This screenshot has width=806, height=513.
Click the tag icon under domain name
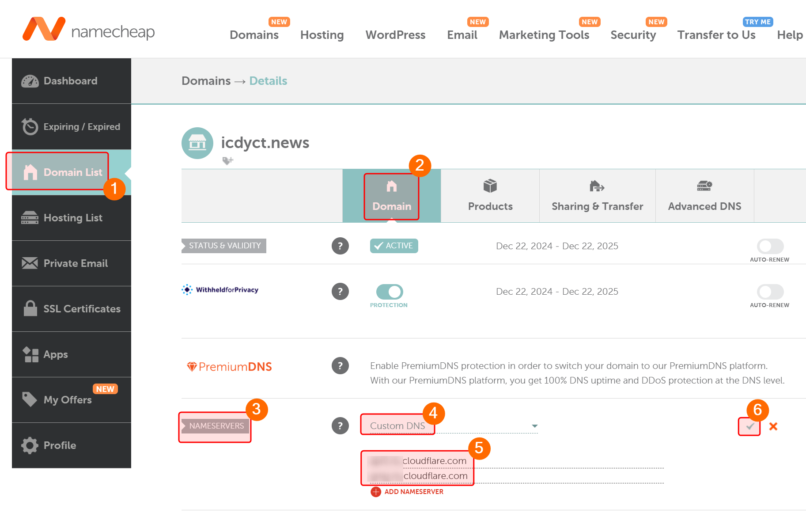(x=227, y=160)
